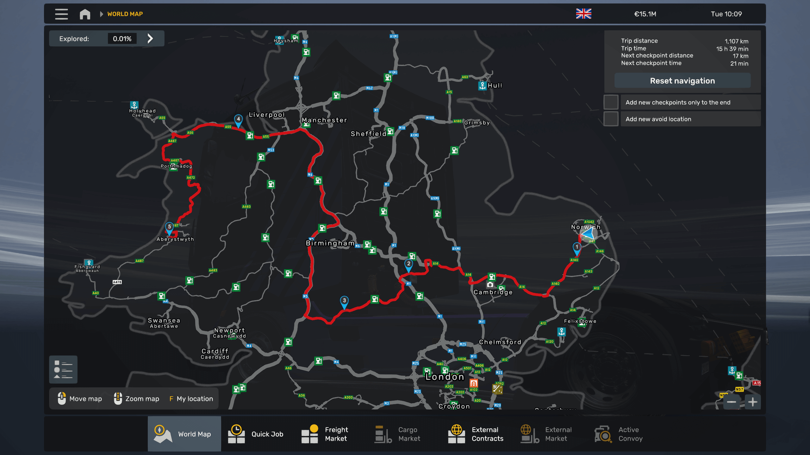This screenshot has width=810, height=455.
Task: Click the UK flag language icon
Action: point(583,14)
